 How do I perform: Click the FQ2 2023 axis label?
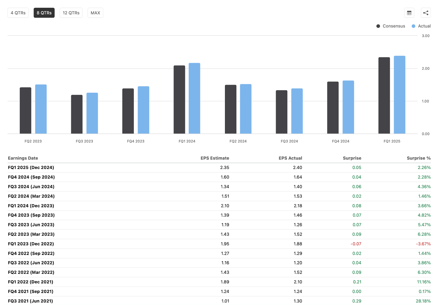coord(33,141)
